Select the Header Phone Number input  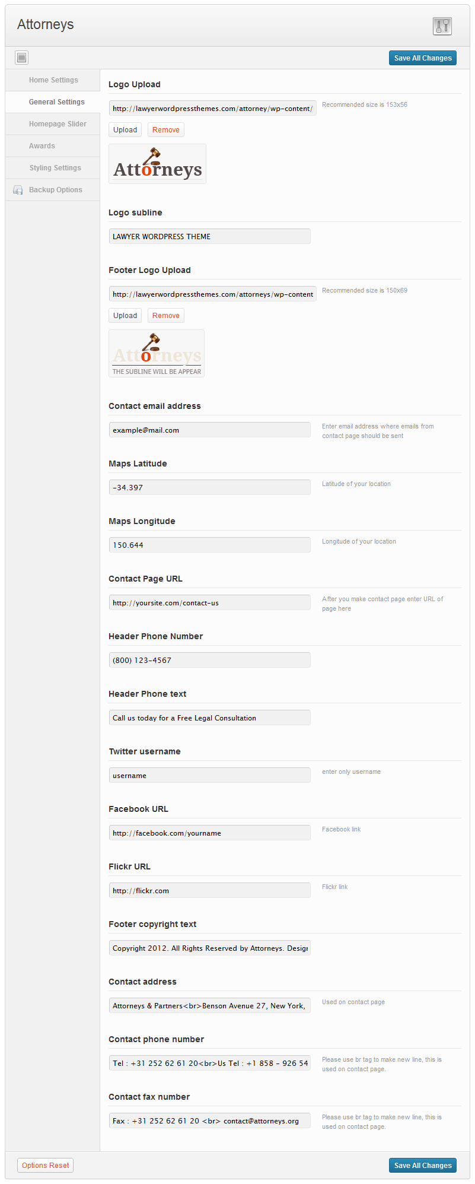(x=209, y=661)
